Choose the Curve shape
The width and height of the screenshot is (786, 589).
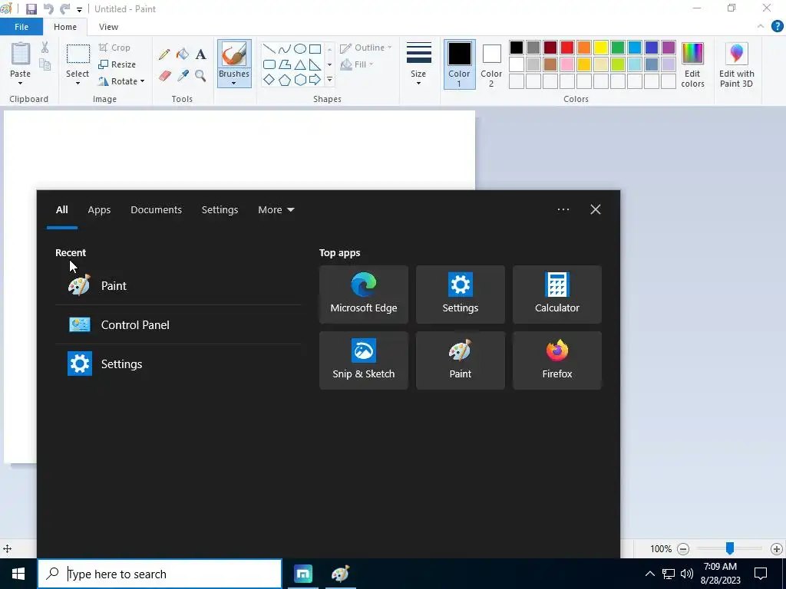pyautogui.click(x=285, y=48)
